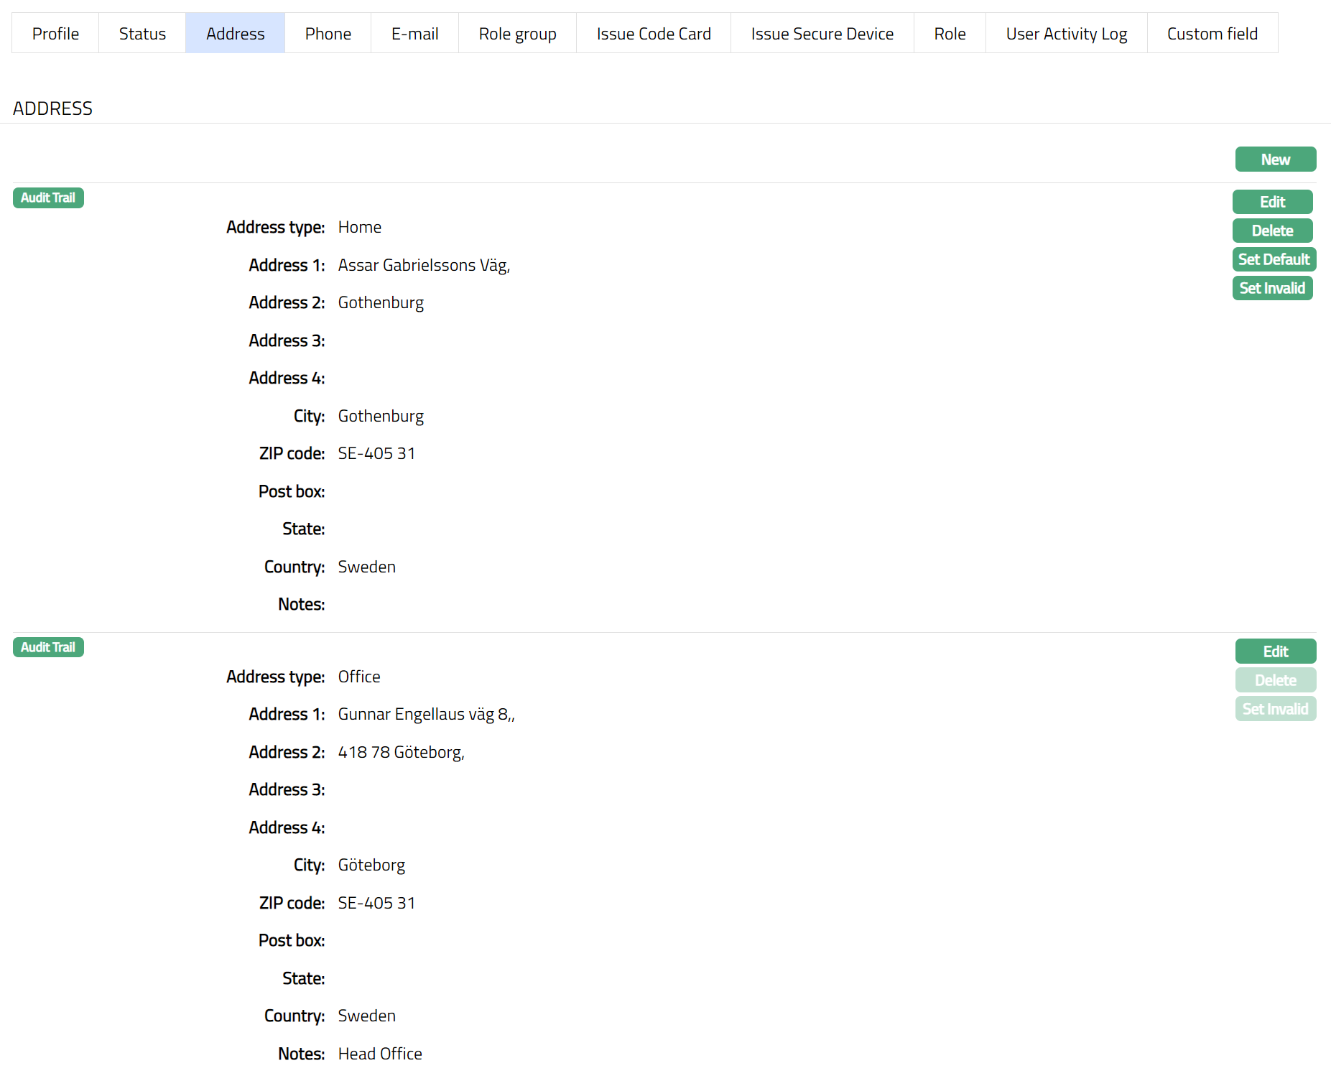Switch to the Status tab
This screenshot has width=1331, height=1081.
[x=142, y=34]
